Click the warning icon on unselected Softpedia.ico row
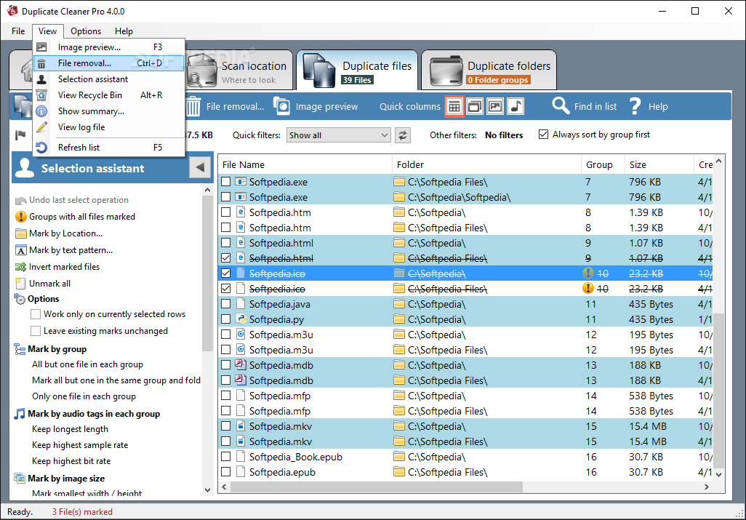Image resolution: width=746 pixels, height=520 pixels. pyautogui.click(x=588, y=288)
